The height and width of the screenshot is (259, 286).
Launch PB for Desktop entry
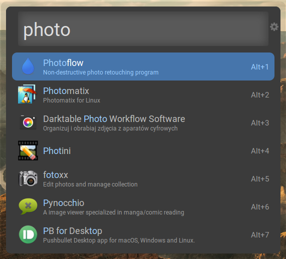[x=143, y=235]
